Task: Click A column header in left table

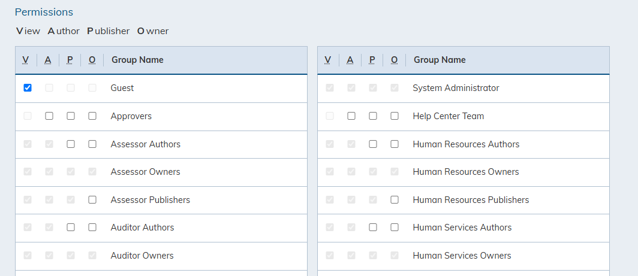Action: tap(48, 60)
